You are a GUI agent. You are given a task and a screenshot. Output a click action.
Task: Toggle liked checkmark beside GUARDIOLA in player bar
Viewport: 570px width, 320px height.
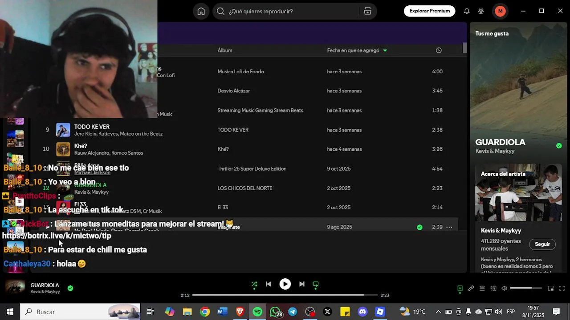[70, 288]
